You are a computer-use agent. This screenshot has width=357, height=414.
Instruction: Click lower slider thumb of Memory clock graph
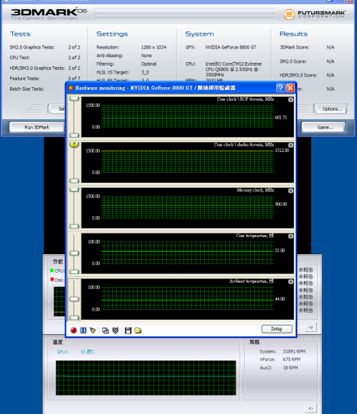pyautogui.click(x=74, y=226)
